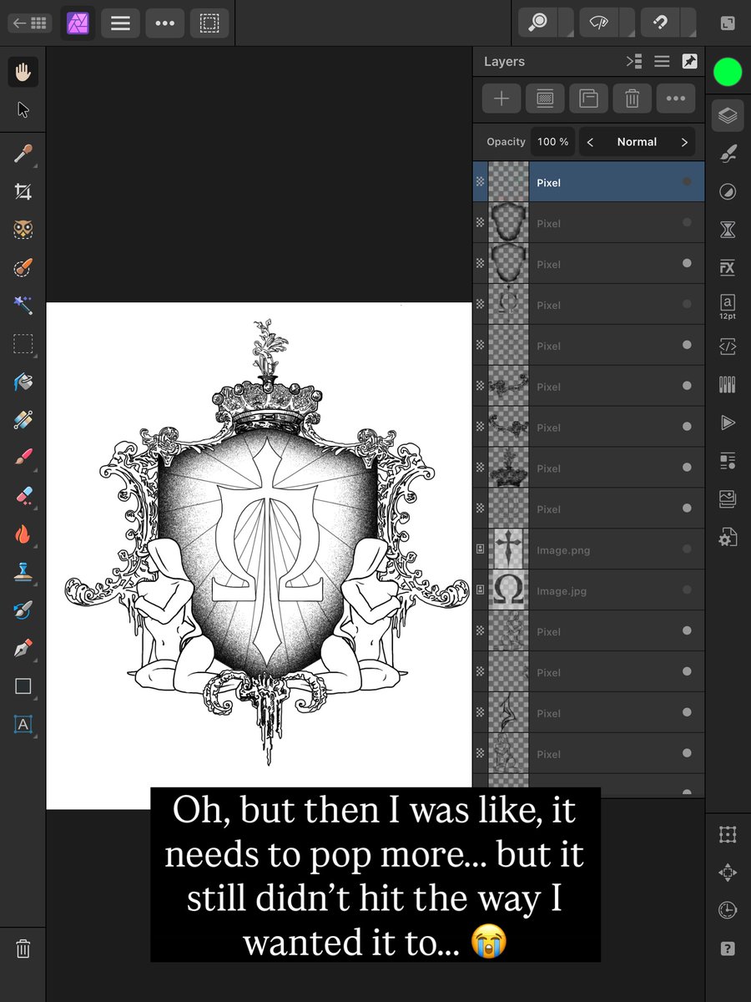
Task: Open the Help question mark
Action: pos(728,949)
